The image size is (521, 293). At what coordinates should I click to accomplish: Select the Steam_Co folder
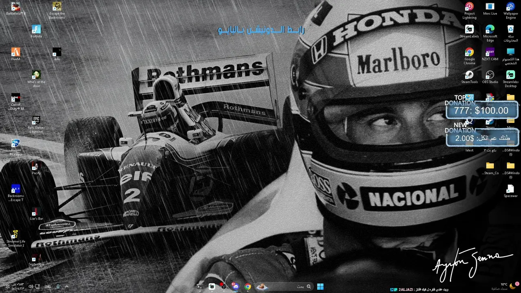(x=490, y=168)
